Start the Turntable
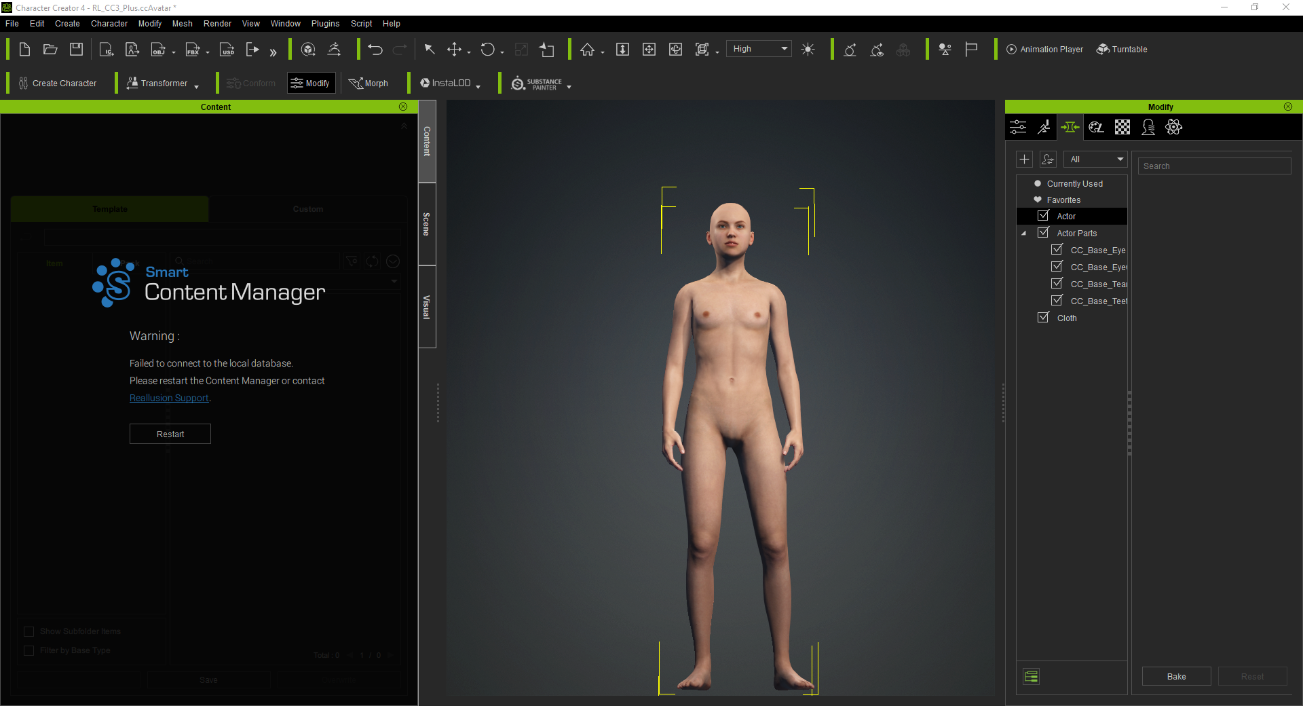The height and width of the screenshot is (706, 1303). click(1122, 50)
